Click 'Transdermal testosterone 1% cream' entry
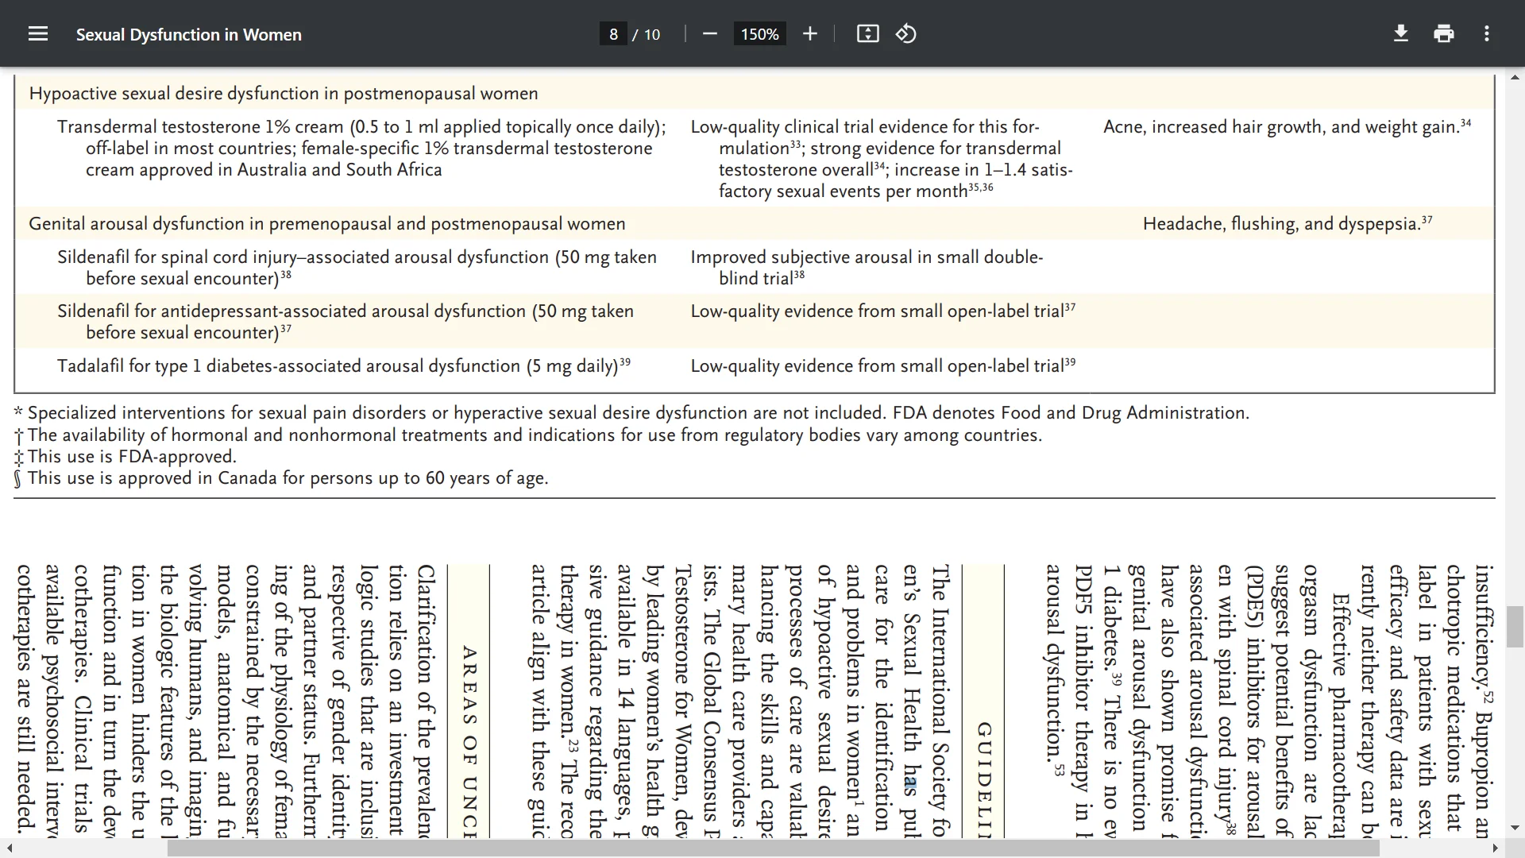Image resolution: width=1525 pixels, height=858 pixels. [x=361, y=149]
